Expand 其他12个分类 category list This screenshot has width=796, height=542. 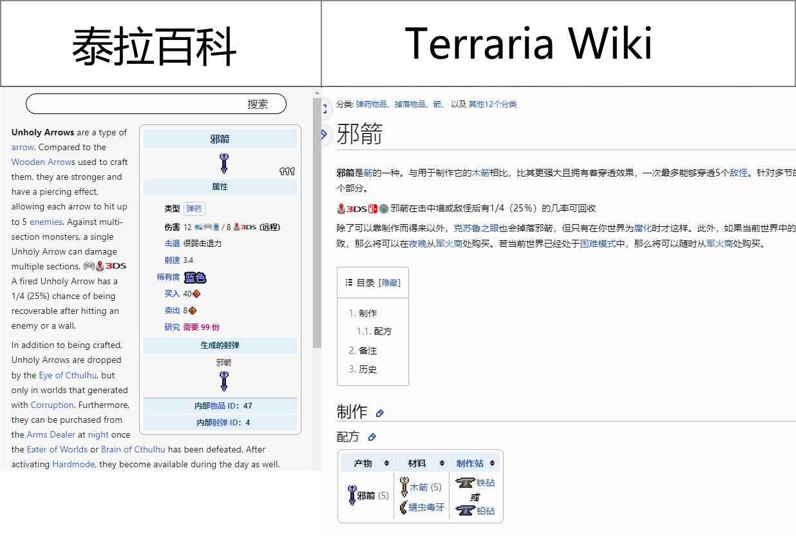point(492,104)
